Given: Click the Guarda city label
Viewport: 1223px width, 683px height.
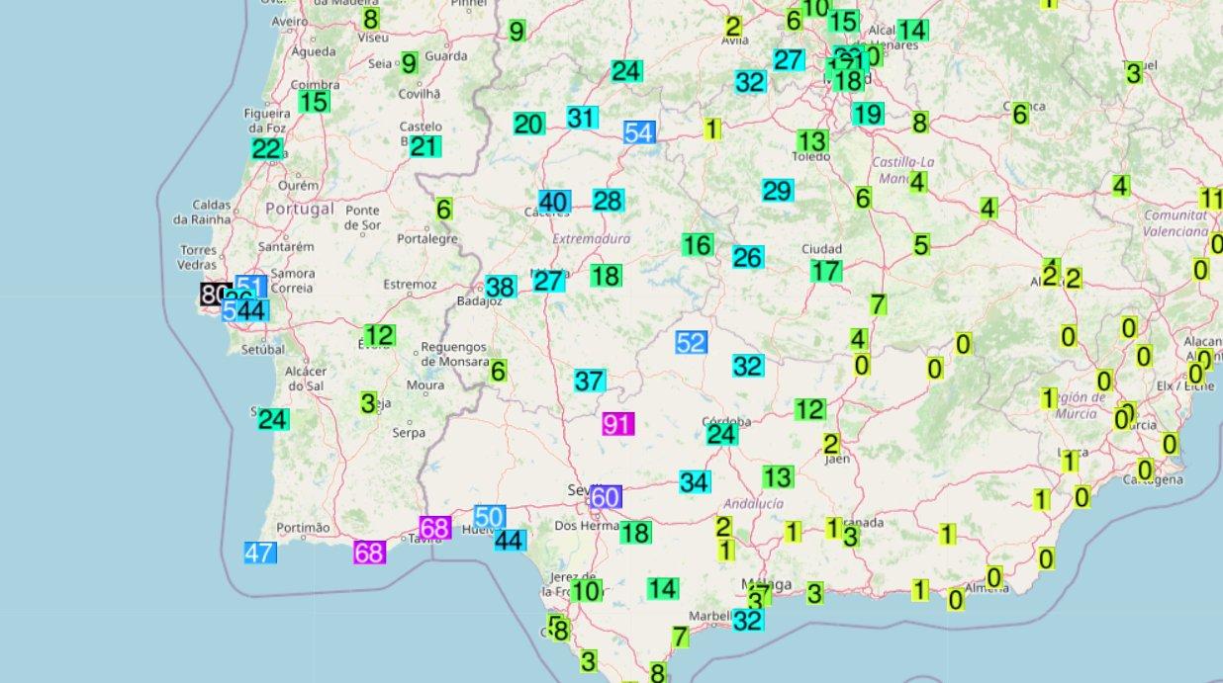Looking at the screenshot, I should (x=445, y=56).
